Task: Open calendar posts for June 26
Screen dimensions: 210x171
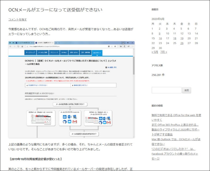Action: point(182,43)
